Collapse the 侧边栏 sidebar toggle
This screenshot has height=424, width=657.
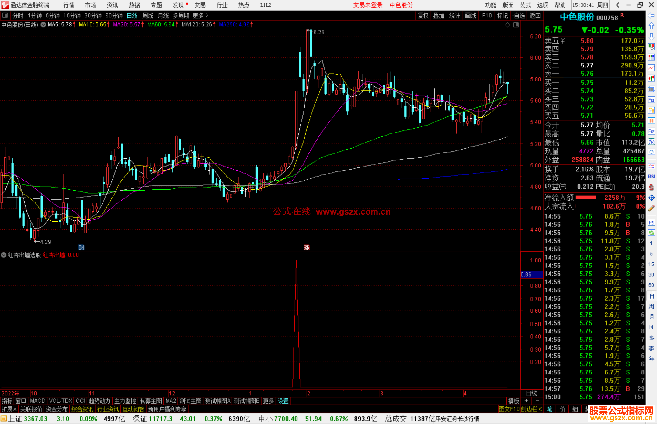[531, 409]
